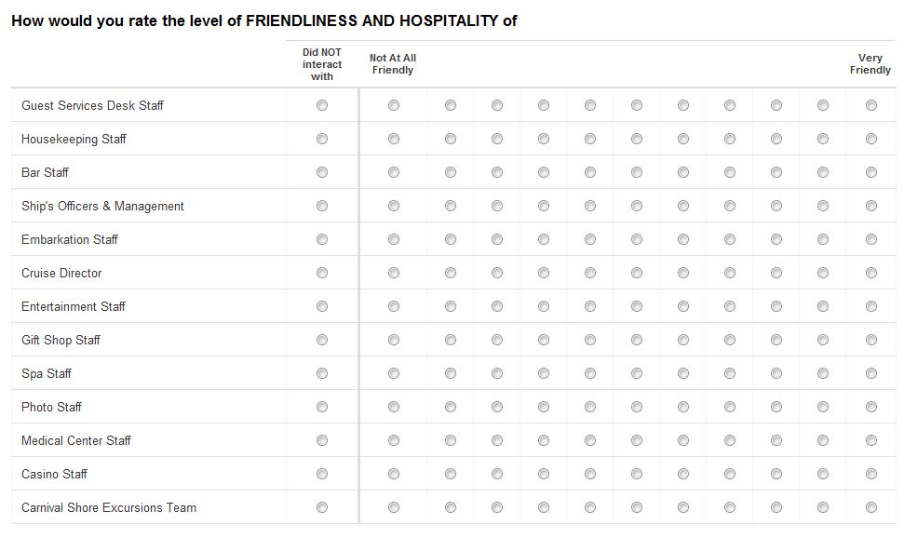Mark Bar Staff as 'Very Friendly'
Viewport: 904px width, 538px height.
coord(869,172)
